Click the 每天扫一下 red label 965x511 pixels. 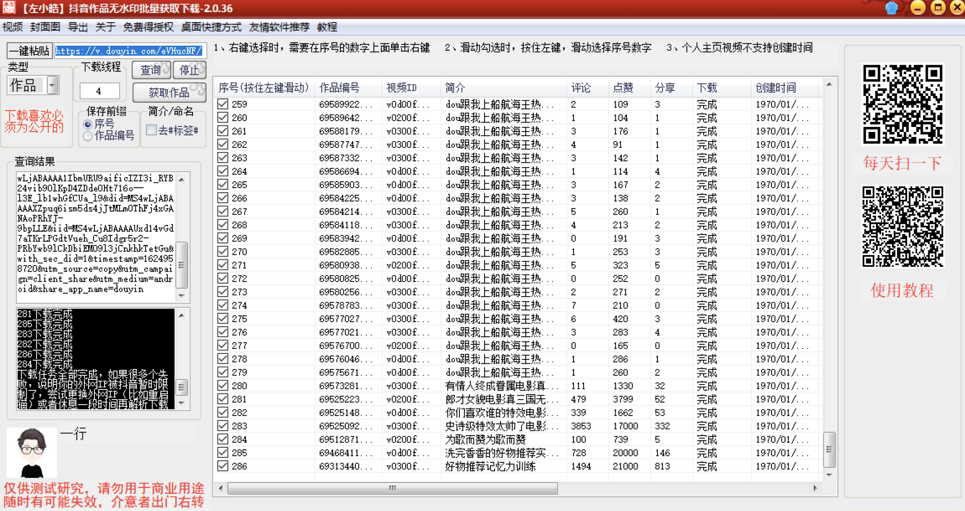point(902,163)
